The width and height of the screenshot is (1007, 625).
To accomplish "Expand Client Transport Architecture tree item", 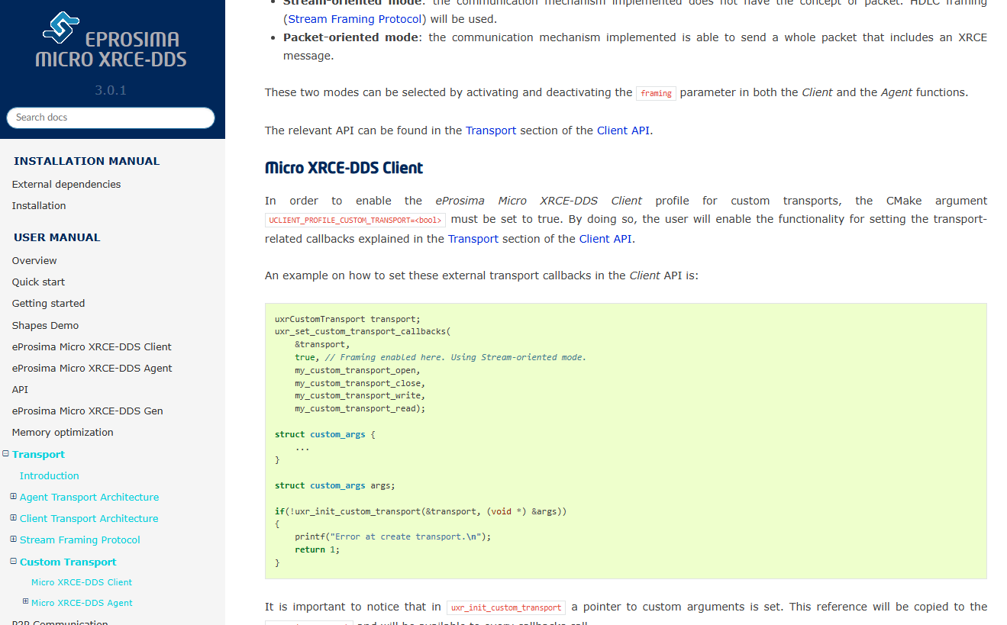I will [13, 518].
